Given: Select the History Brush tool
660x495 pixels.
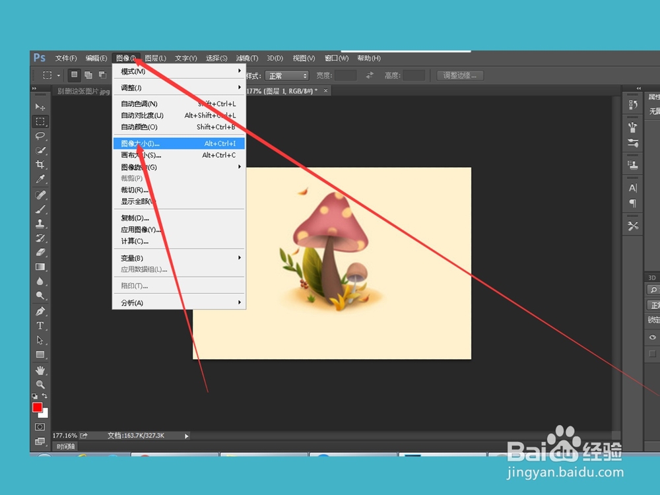Looking at the screenshot, I should pyautogui.click(x=40, y=238).
